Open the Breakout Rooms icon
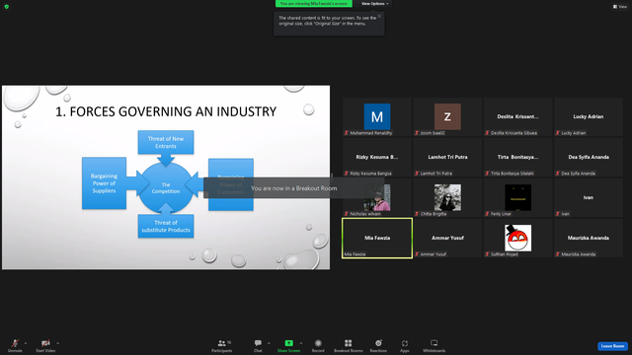632x355 pixels. (x=348, y=343)
